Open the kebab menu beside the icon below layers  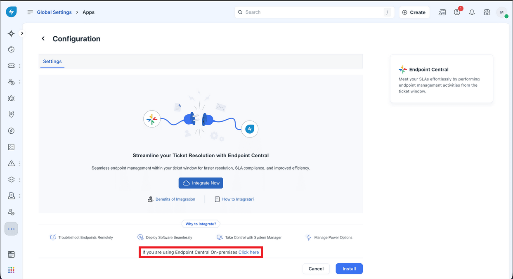20,196
